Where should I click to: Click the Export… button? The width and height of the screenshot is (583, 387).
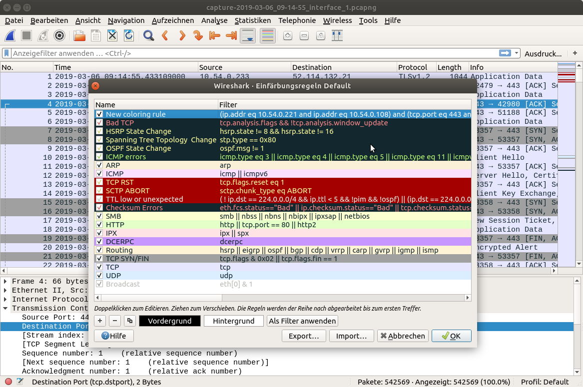304,336
